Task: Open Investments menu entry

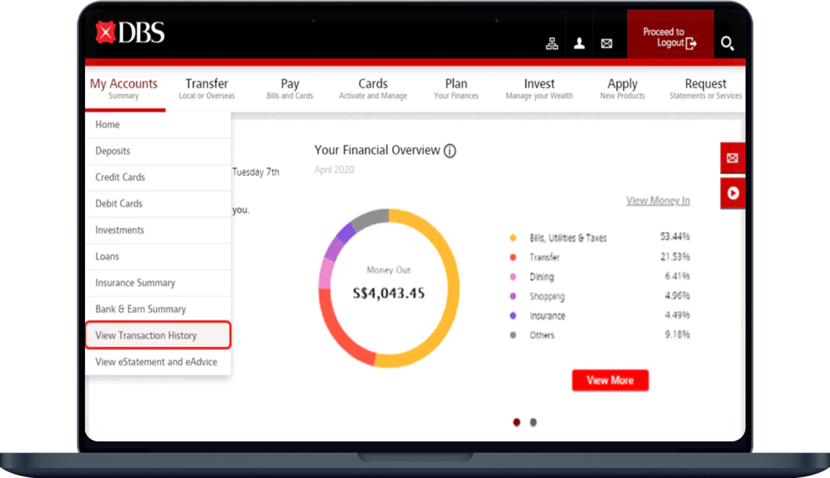Action: pyautogui.click(x=158, y=230)
